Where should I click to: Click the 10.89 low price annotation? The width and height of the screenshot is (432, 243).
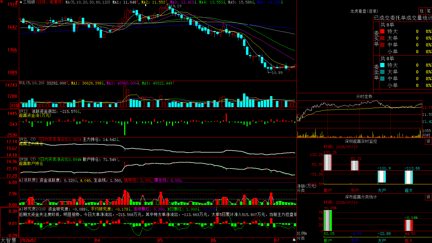(x=277, y=73)
